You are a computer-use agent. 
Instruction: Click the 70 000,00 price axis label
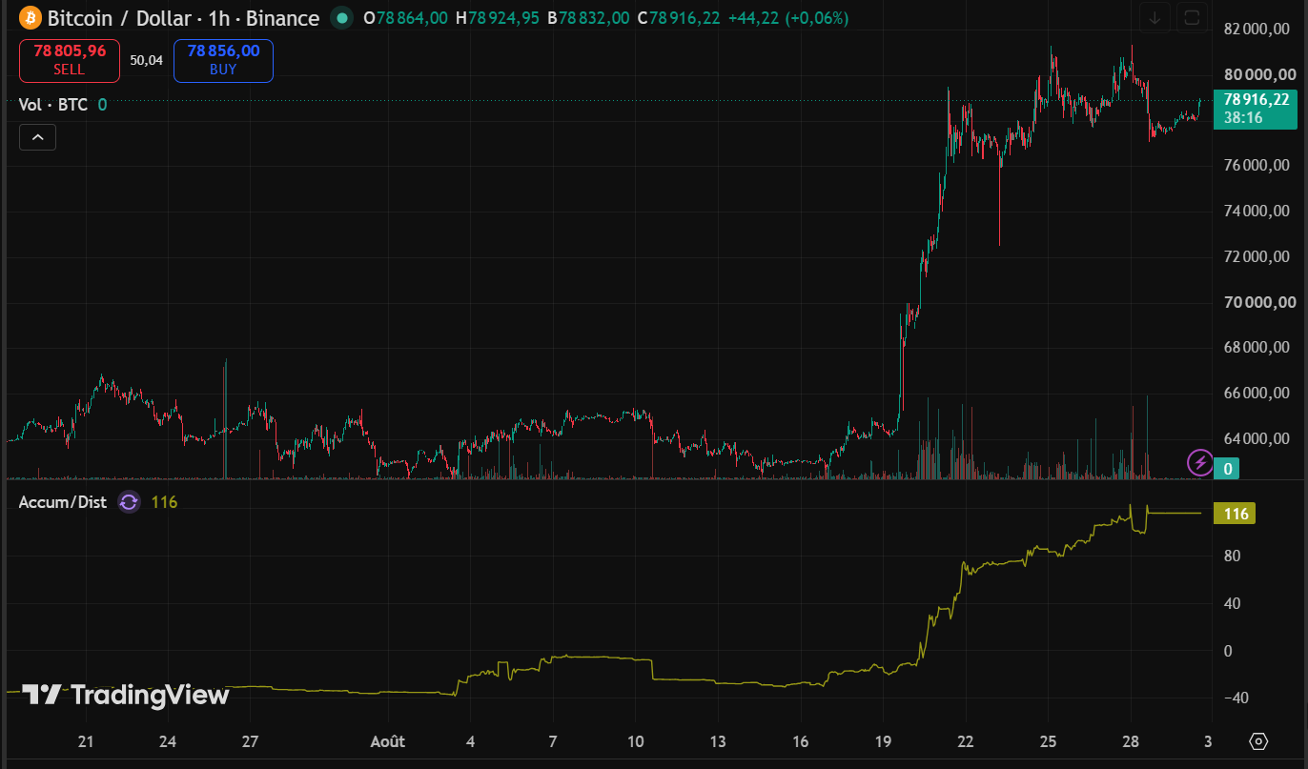(1259, 302)
